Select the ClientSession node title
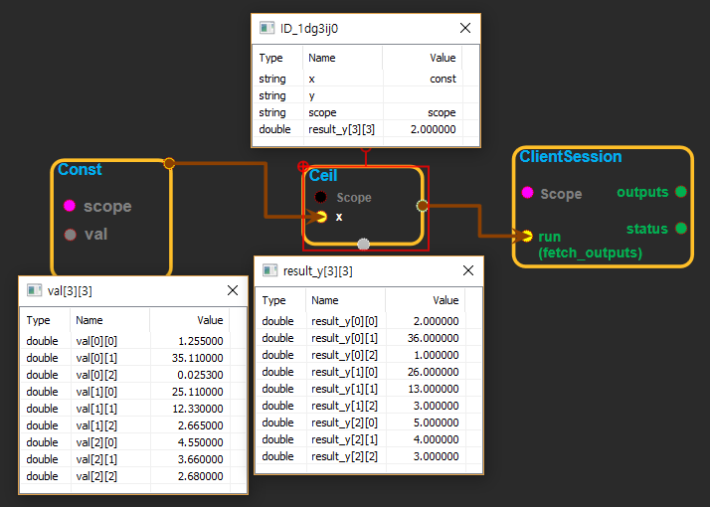710x507 pixels. point(571,157)
